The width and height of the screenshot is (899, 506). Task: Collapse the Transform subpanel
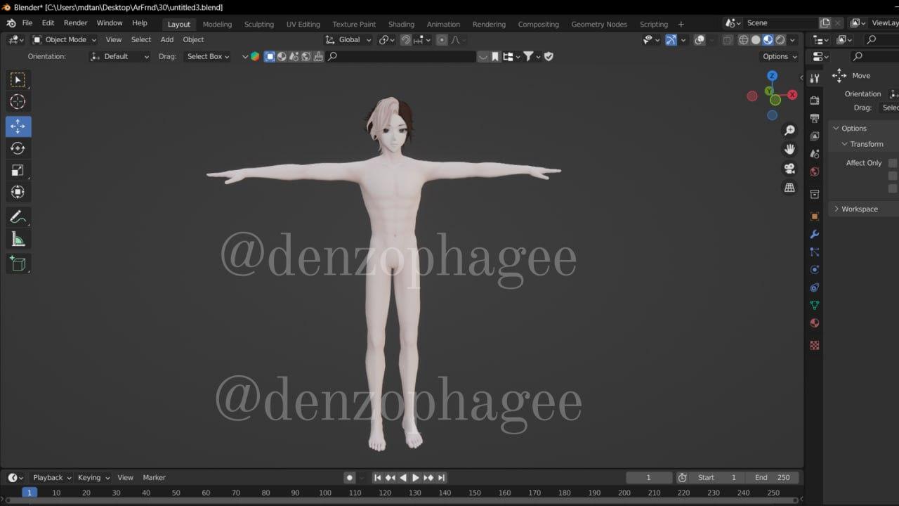866,144
